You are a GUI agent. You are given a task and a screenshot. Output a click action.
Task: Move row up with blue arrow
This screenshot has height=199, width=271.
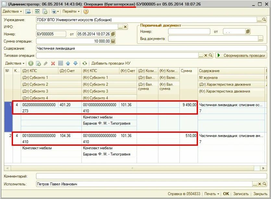68,63
